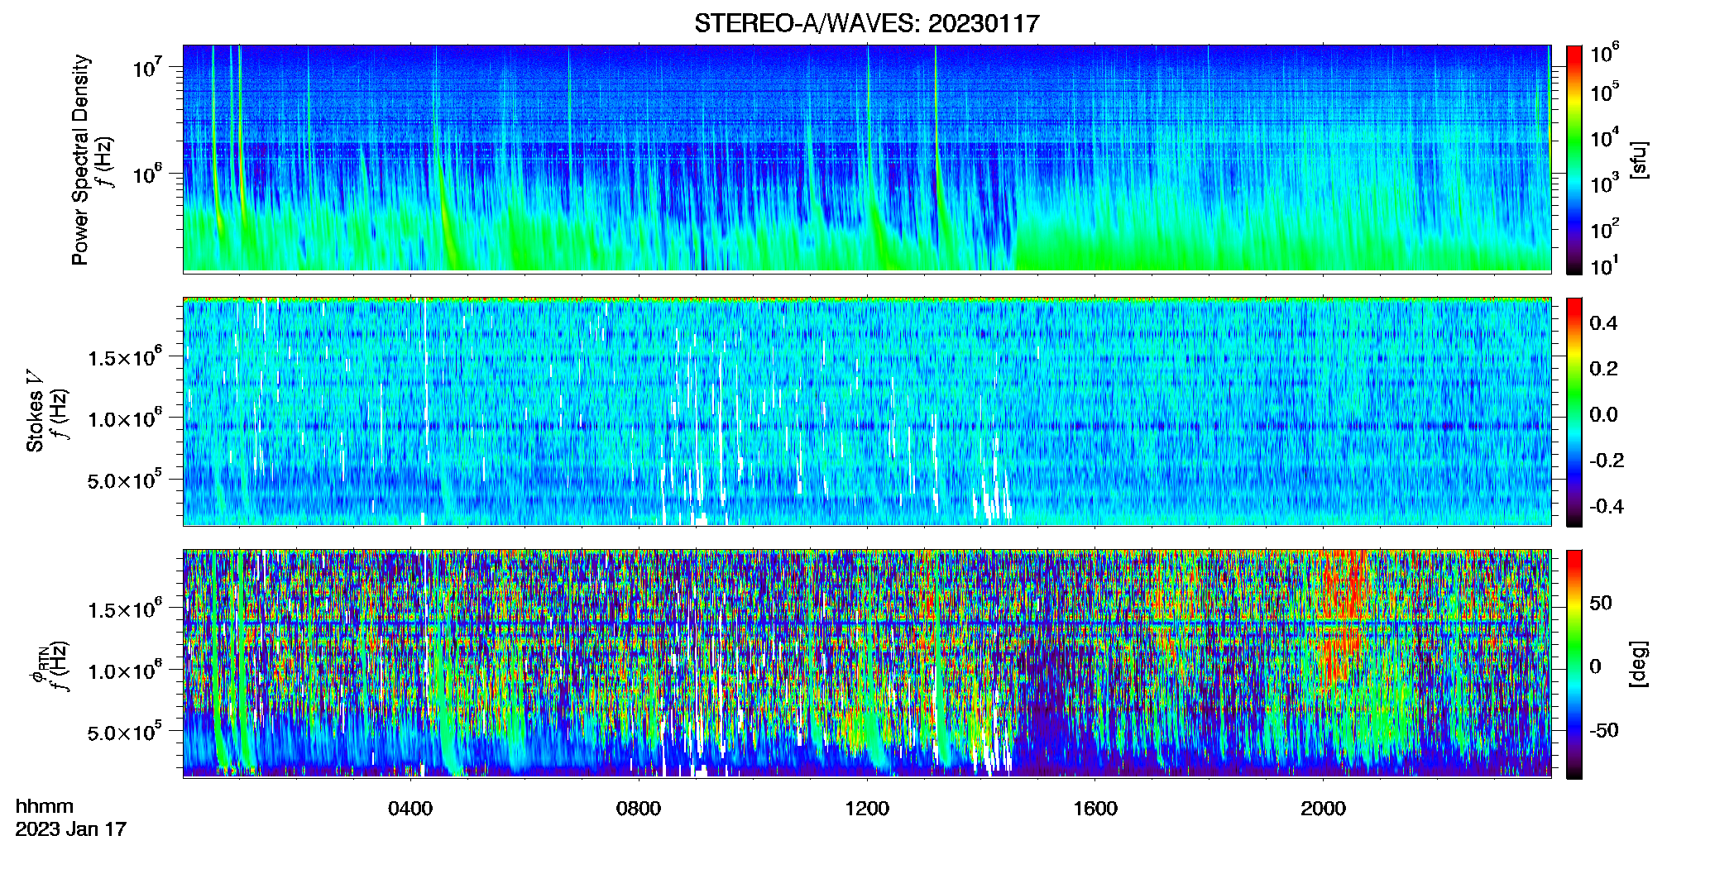Screen dimensions: 1734x893
Task: Select the 10^6 tick on the Power Spectral Density frequency axis
Action: click(146, 174)
